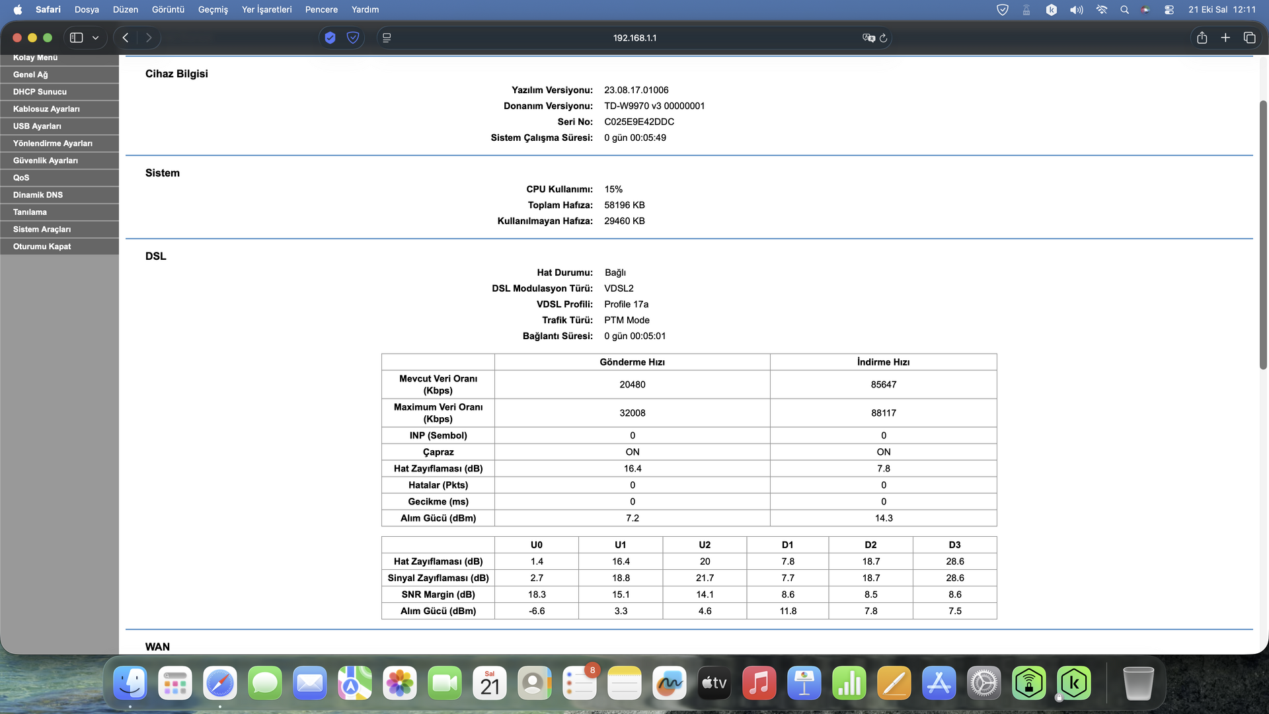
Task: Click the Safari sidebar toggle icon
Action: click(77, 38)
